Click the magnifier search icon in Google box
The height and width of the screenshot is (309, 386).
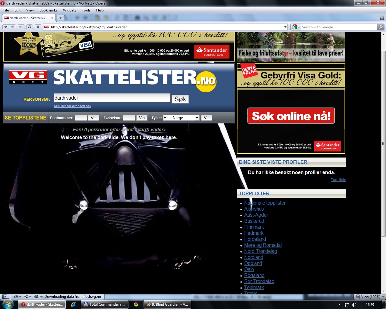pyautogui.click(x=381, y=27)
